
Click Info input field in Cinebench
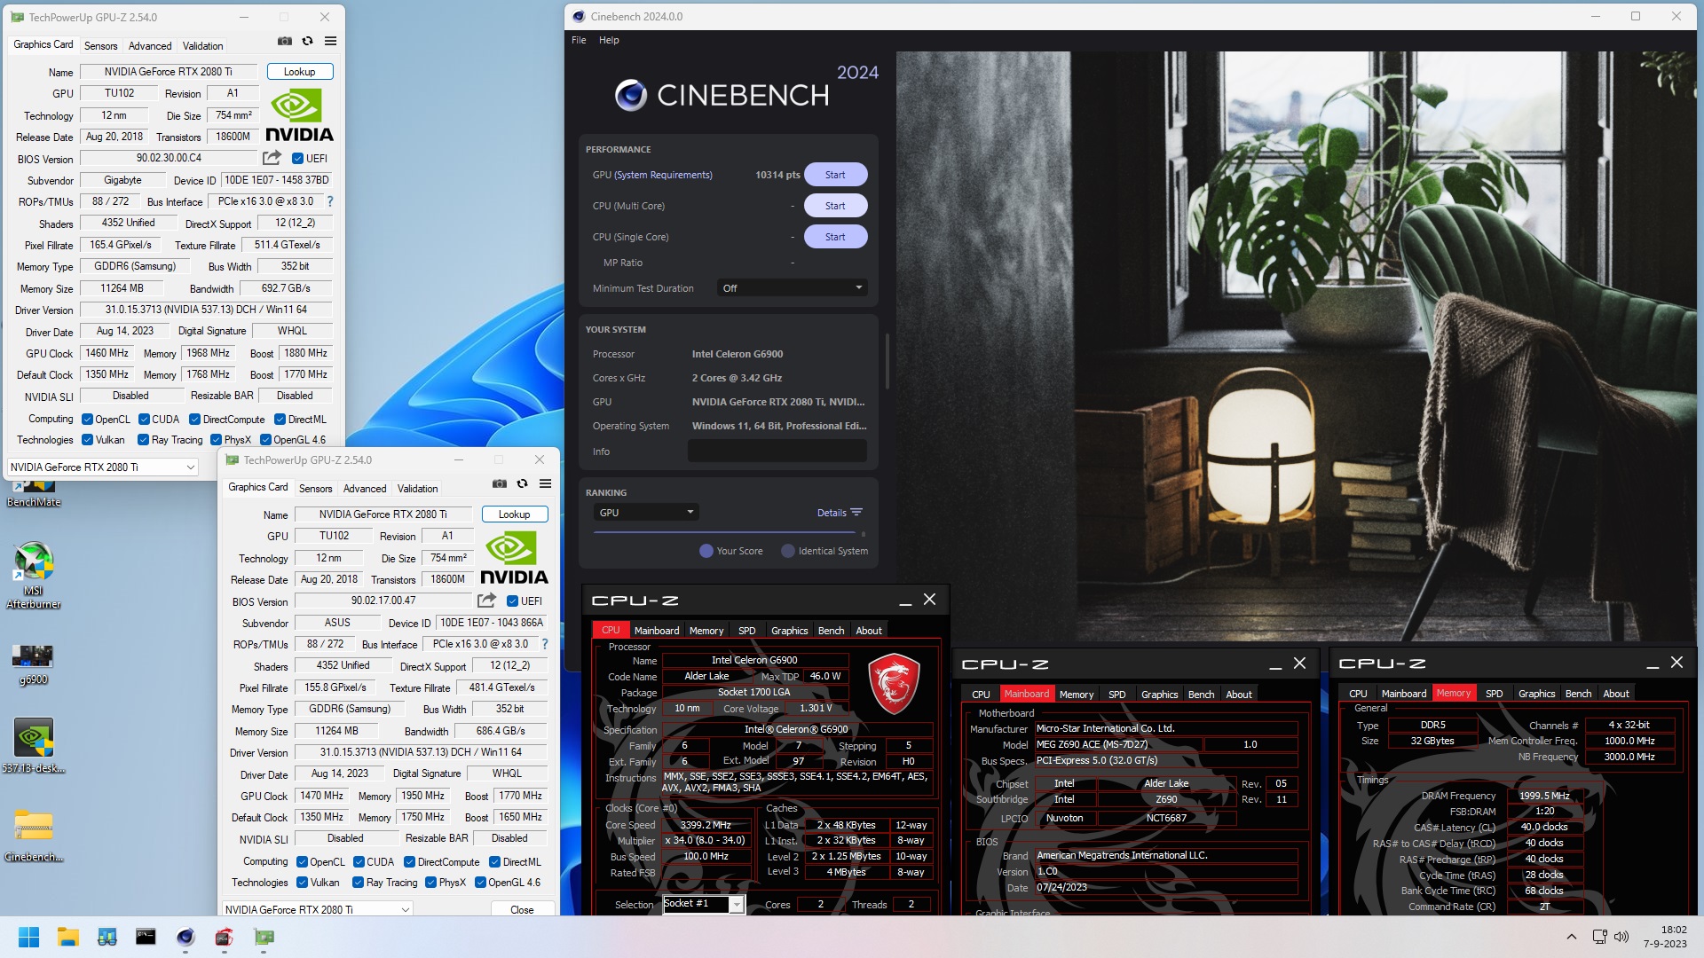coord(777,452)
